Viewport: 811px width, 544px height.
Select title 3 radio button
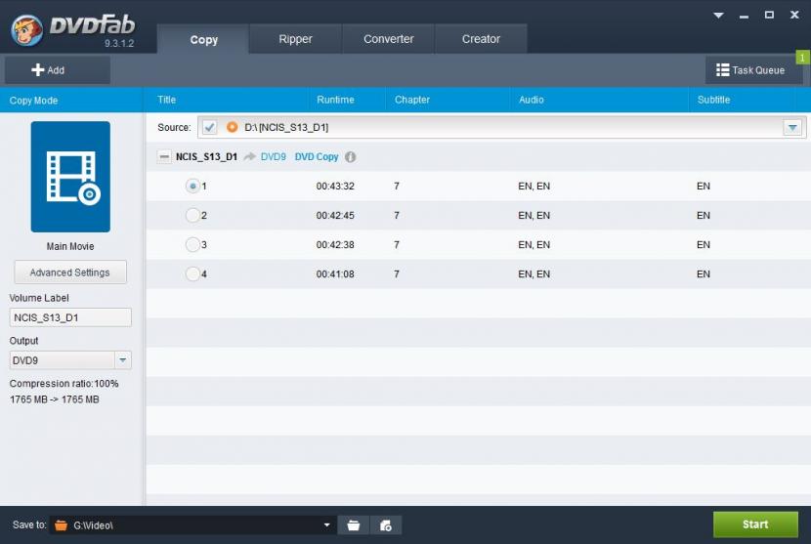click(x=192, y=245)
